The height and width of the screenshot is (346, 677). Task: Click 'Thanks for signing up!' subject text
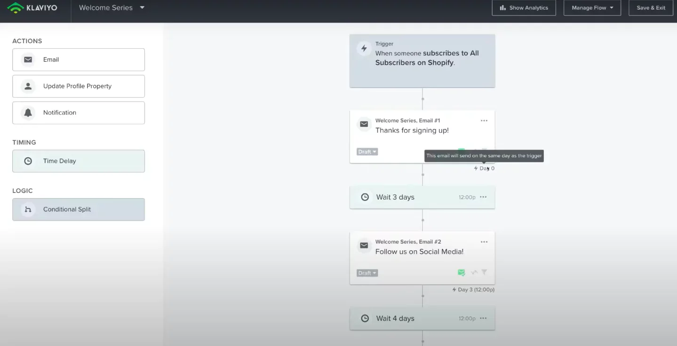[x=412, y=131]
